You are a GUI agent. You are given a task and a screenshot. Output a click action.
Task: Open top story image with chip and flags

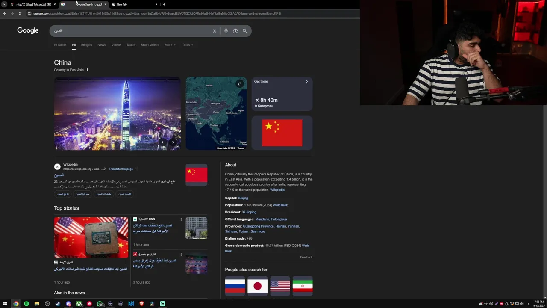point(91,237)
